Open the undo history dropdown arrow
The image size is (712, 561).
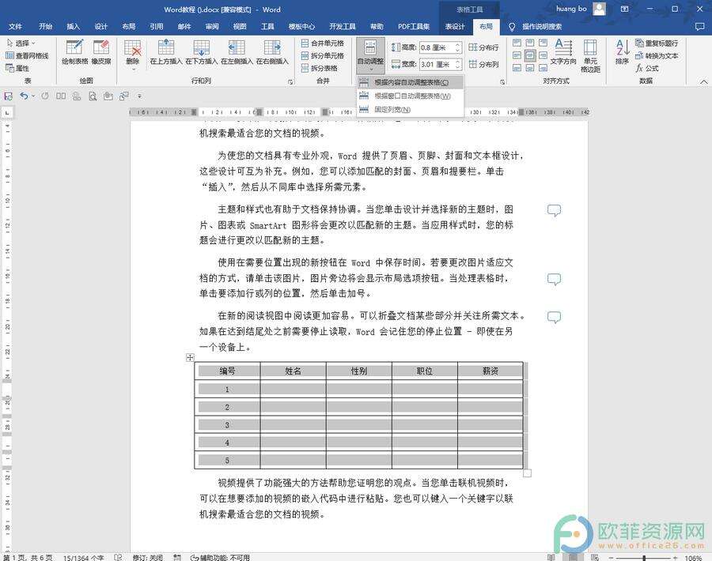click(x=33, y=96)
